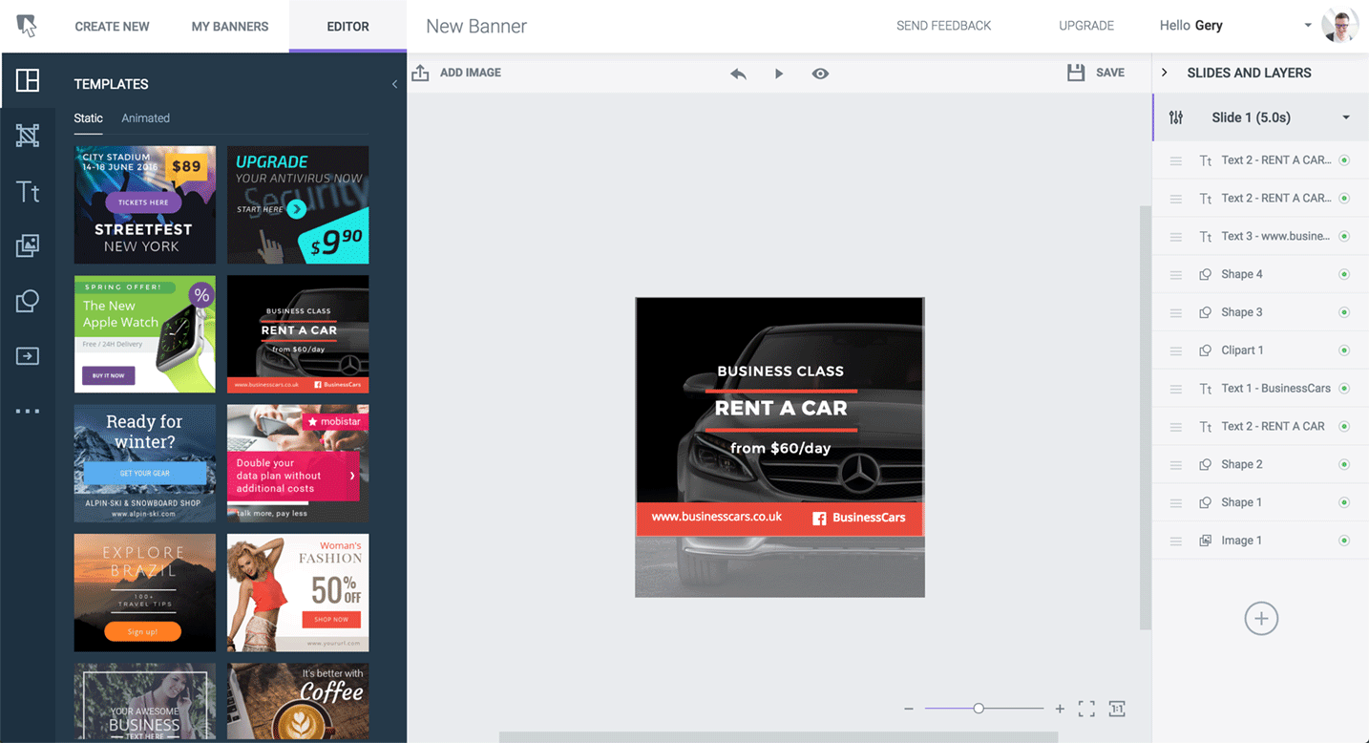This screenshot has width=1369, height=743.
Task: Toggle visibility of Shape 1 layer
Action: tap(1344, 503)
